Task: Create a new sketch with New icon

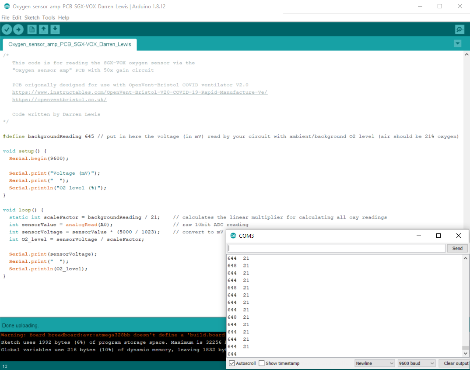Action: click(x=32, y=29)
